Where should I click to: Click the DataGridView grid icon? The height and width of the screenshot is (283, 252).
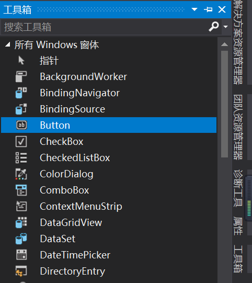tap(21, 222)
